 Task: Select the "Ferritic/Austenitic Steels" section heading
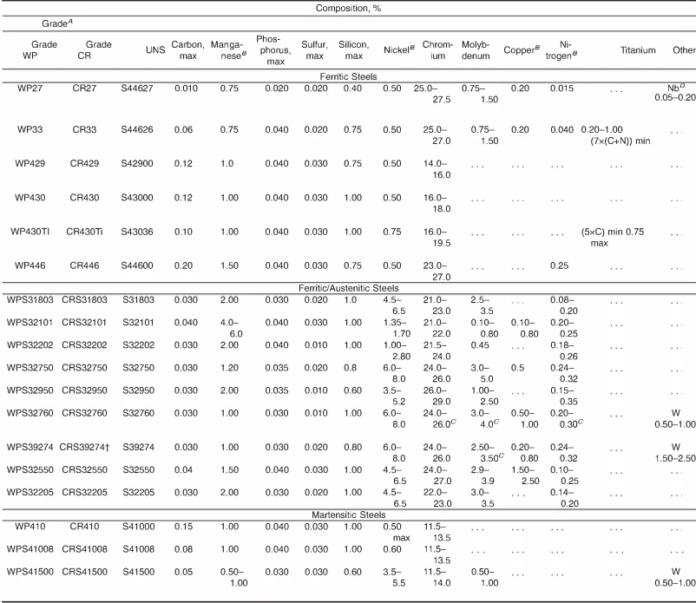pyautogui.click(x=348, y=288)
